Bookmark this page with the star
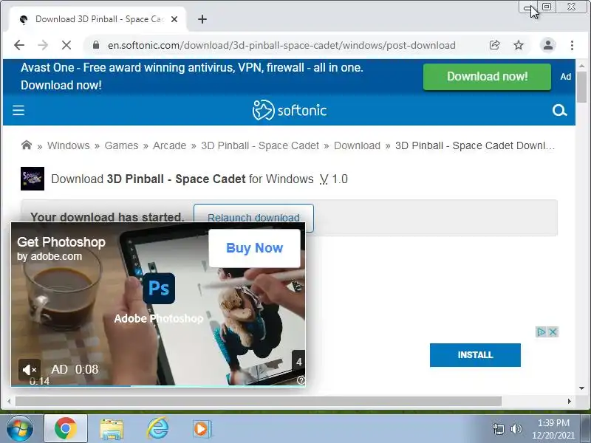This screenshot has width=591, height=443. tap(519, 45)
